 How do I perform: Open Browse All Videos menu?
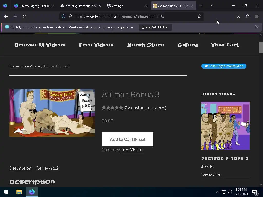pyautogui.click(x=40, y=45)
